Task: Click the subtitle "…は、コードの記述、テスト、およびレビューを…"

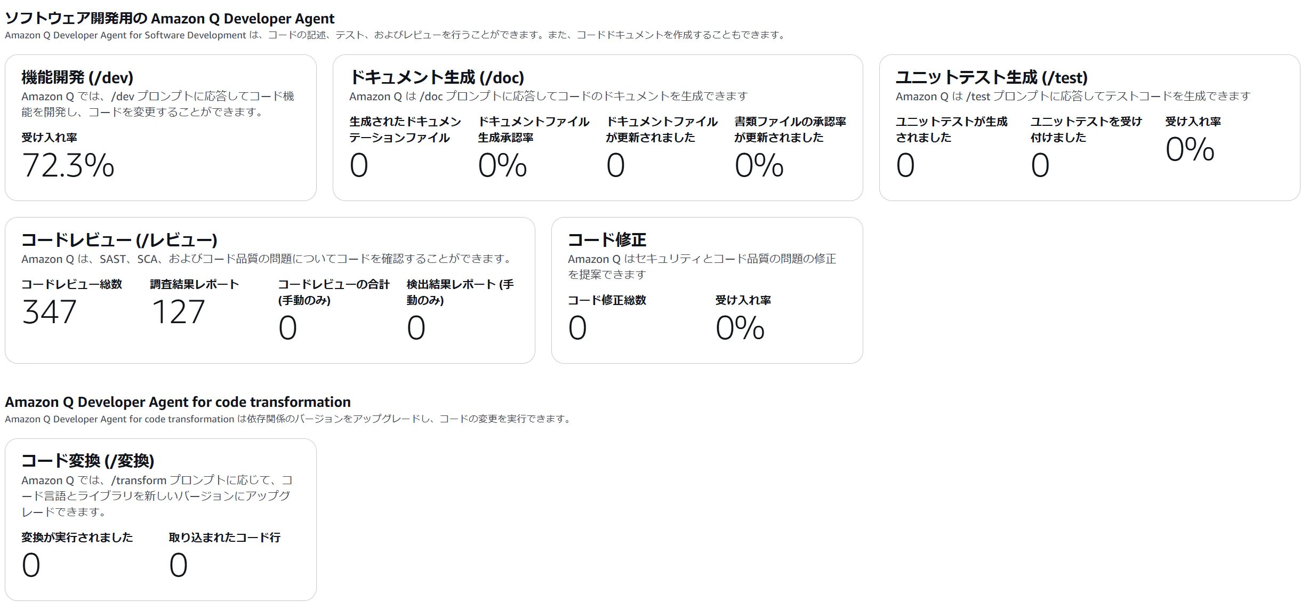Action: click(397, 35)
